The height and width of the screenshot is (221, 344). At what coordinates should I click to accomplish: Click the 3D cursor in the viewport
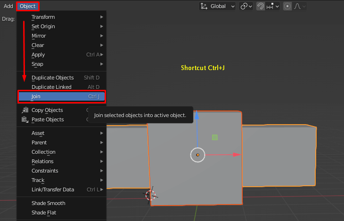[151, 195]
